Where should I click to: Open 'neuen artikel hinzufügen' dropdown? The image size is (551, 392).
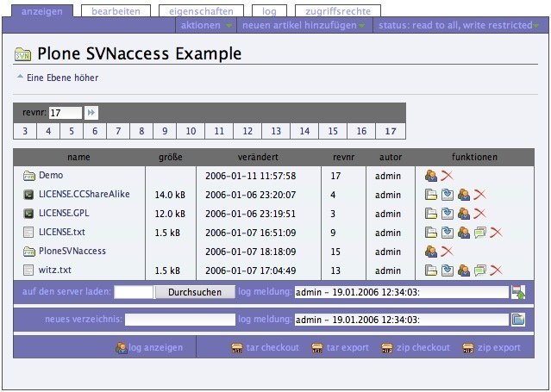tap(304, 26)
